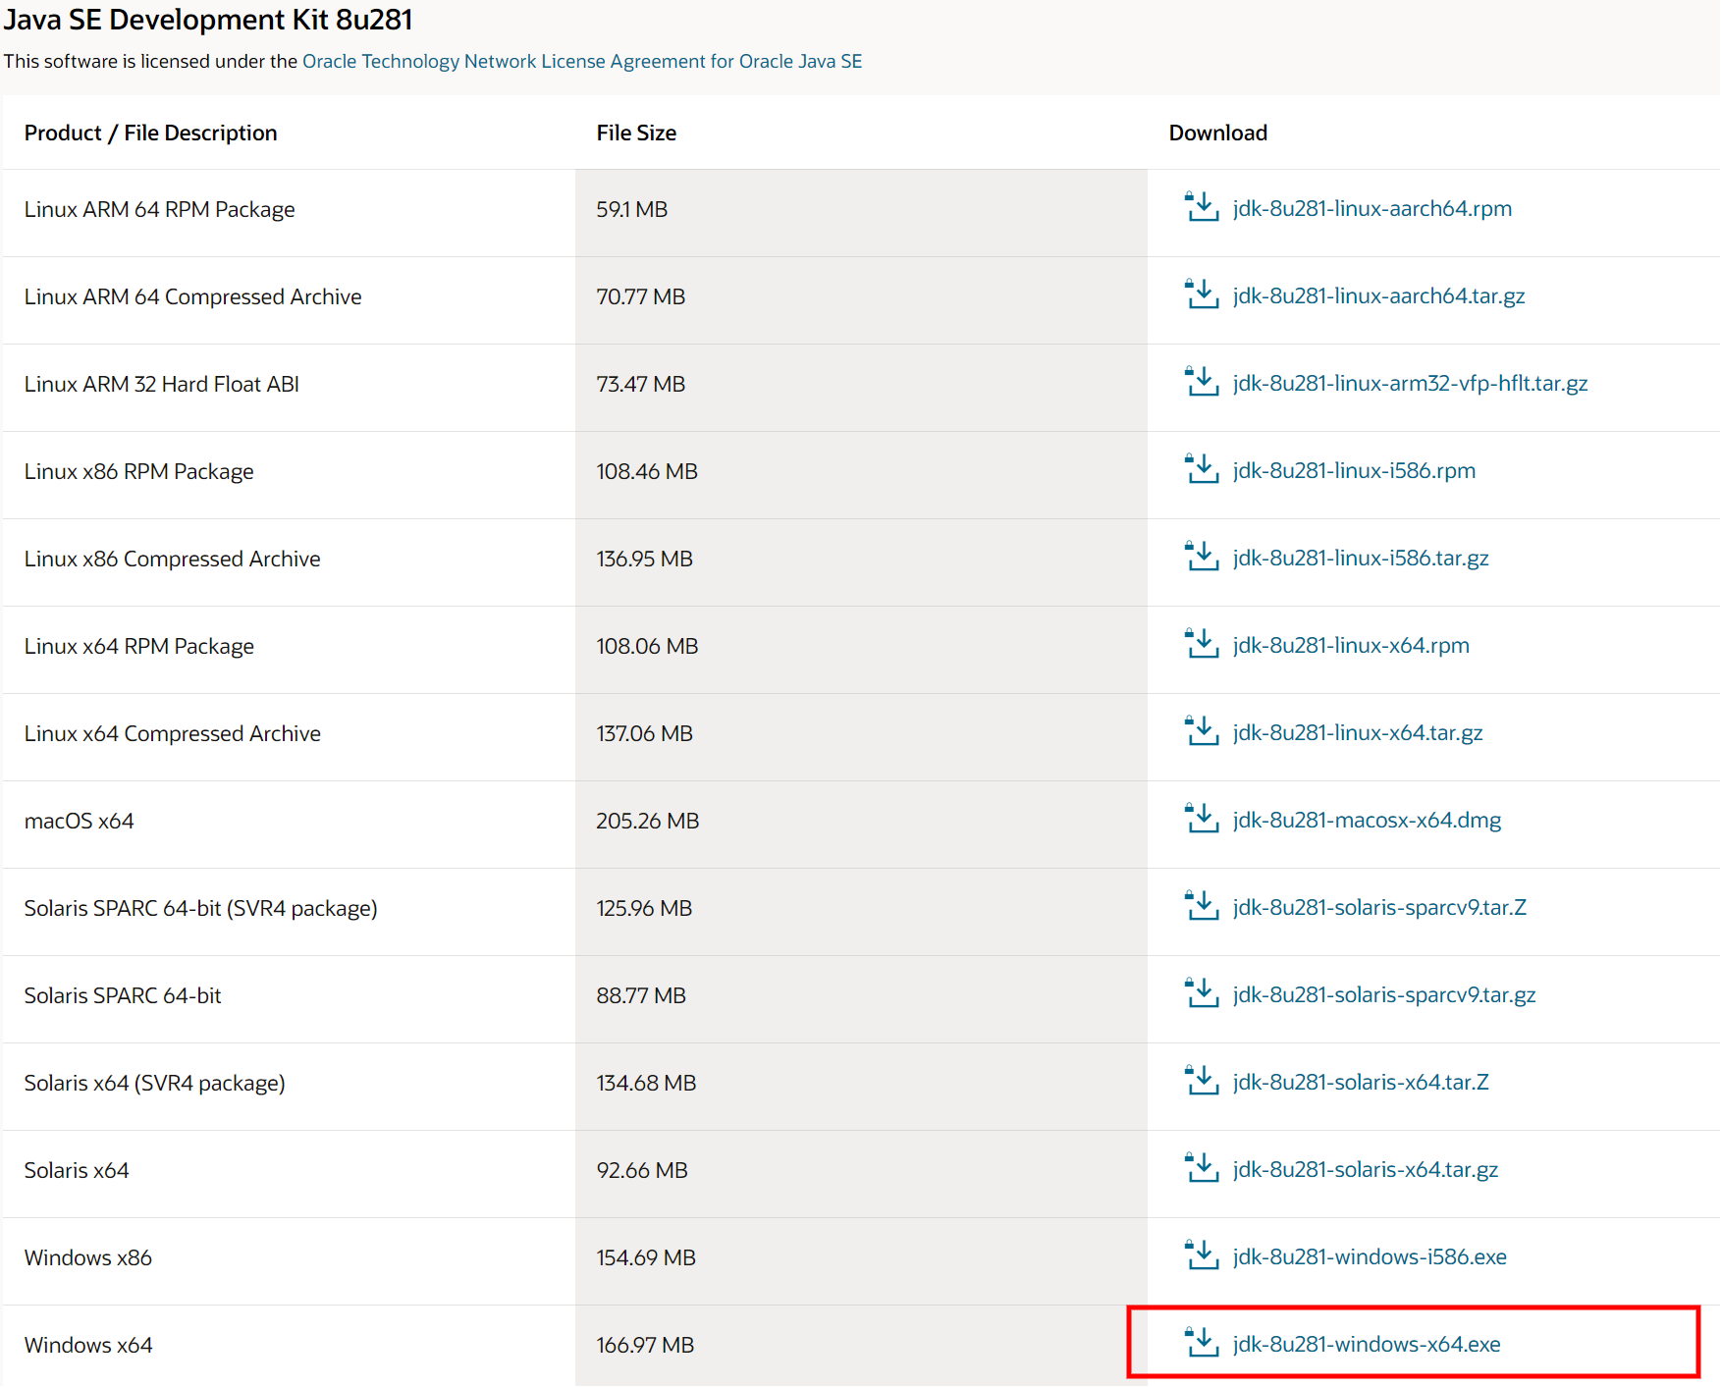1721x1387 pixels.
Task: Select the Solaris x64 (SVR4 package) text
Action: [154, 1083]
